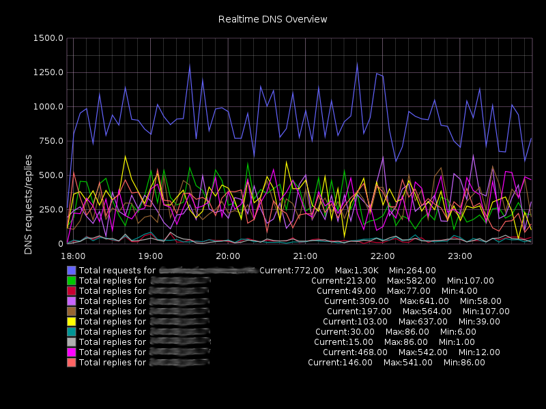Viewport: 546px width, 409px height.
Task: Click the Max:541.00 value
Action: point(408,363)
